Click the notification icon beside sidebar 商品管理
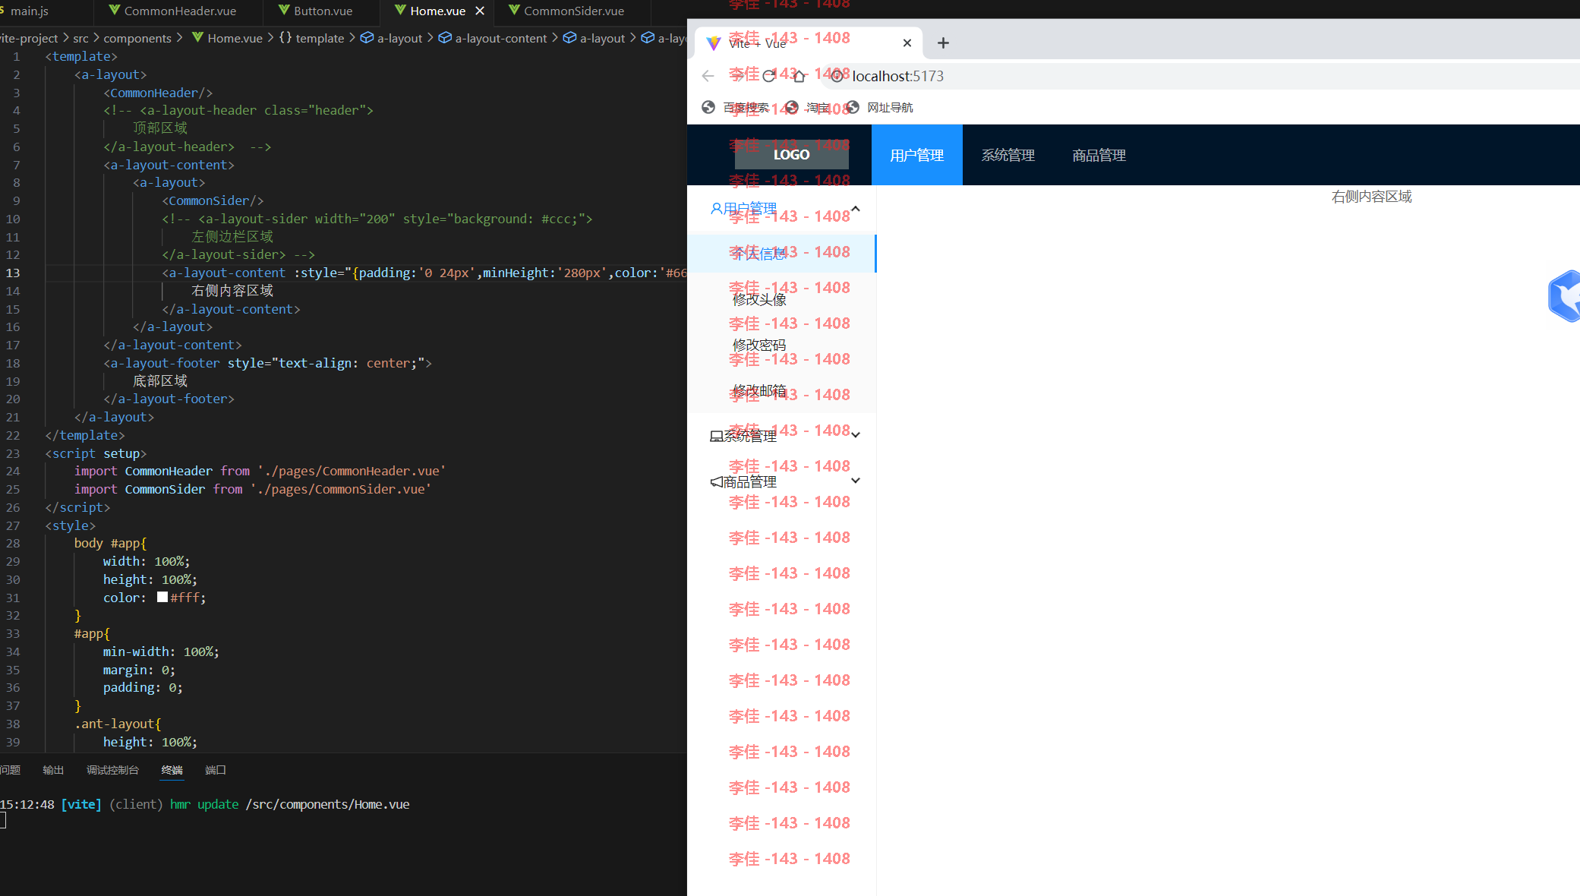The width and height of the screenshot is (1580, 896). (x=716, y=481)
